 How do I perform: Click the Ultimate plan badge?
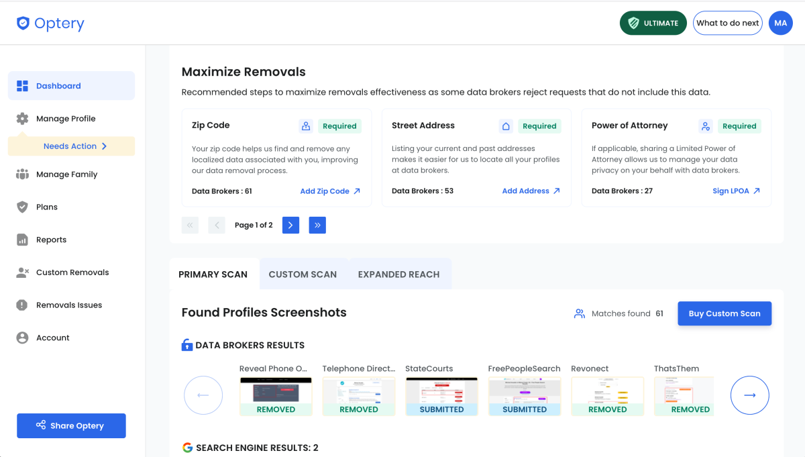(x=653, y=23)
